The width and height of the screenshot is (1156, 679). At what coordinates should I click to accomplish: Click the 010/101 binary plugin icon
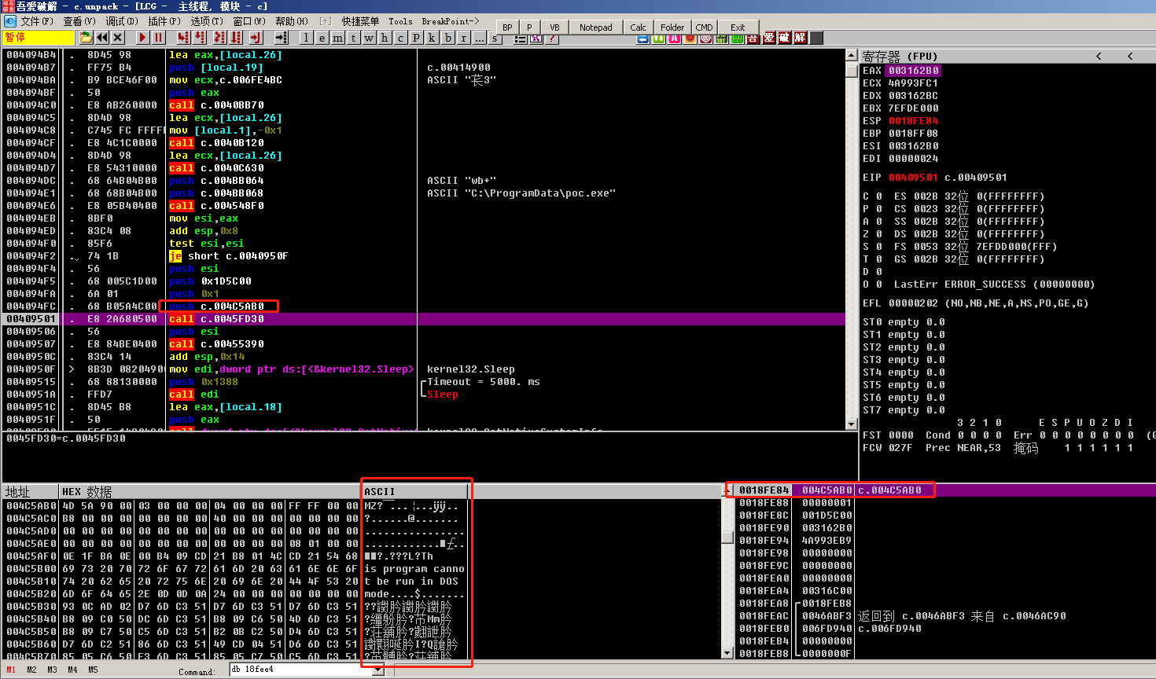tap(721, 39)
